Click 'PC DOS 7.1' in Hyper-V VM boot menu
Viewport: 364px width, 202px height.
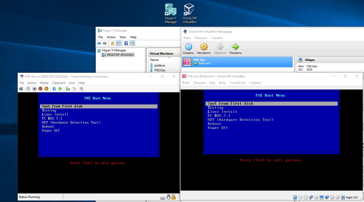[x=52, y=118]
